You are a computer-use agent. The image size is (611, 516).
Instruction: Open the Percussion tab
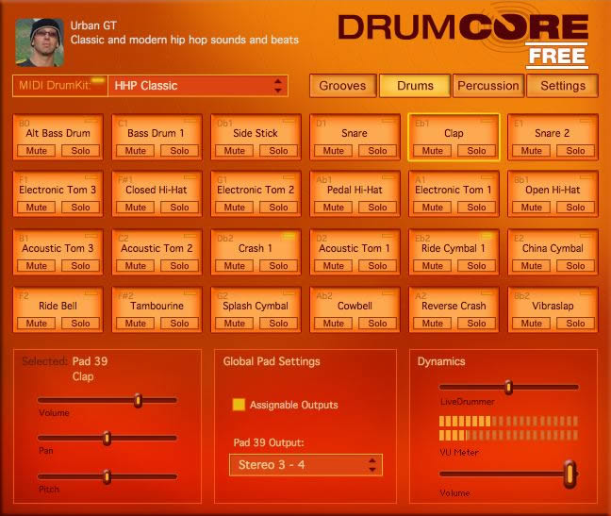click(488, 86)
